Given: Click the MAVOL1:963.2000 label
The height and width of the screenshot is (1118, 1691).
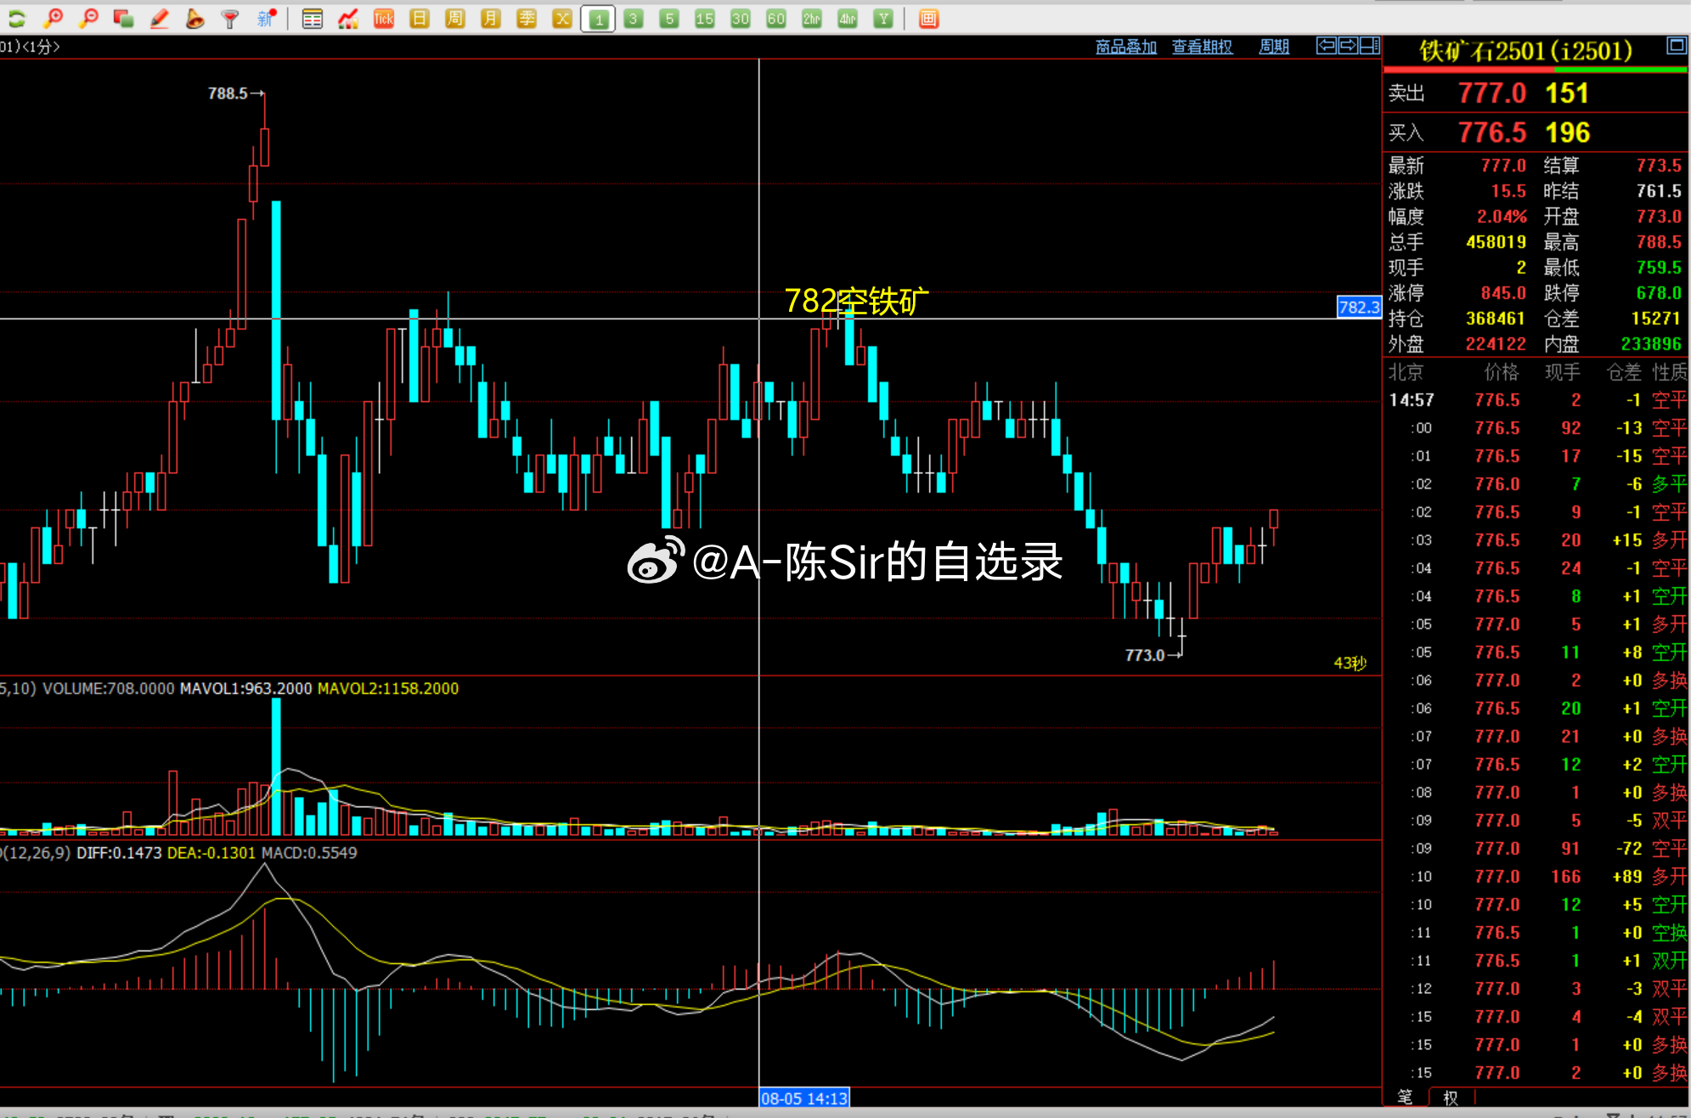Looking at the screenshot, I should (x=245, y=688).
